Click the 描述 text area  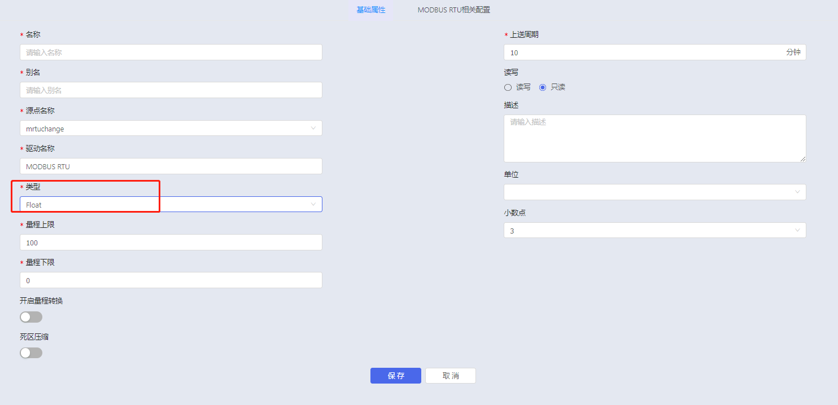pos(654,138)
